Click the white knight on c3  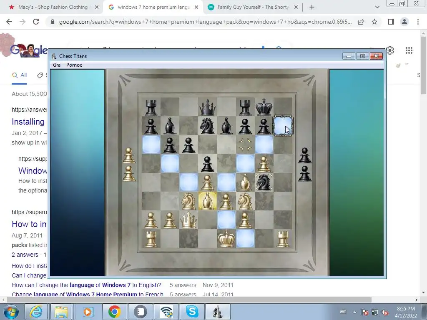point(189,201)
